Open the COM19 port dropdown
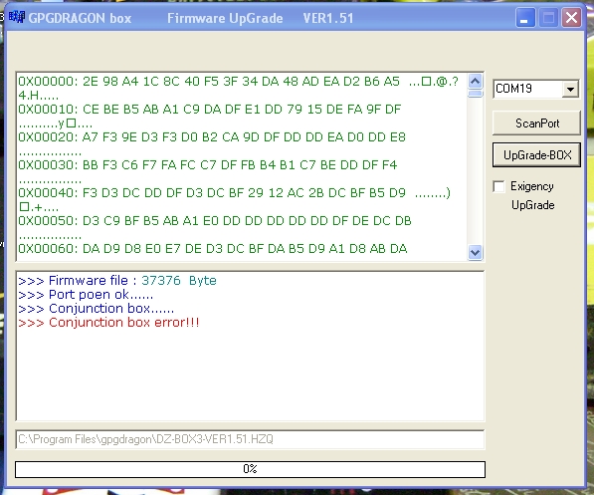594x495 pixels. [570, 89]
